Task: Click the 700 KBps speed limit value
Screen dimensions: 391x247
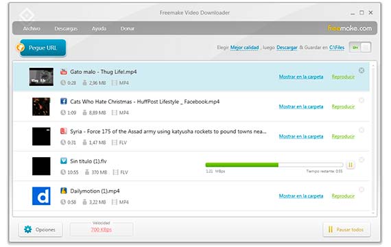Action: point(102,230)
